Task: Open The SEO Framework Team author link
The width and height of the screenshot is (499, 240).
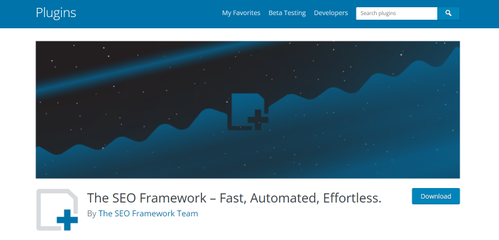Action: pos(148,214)
